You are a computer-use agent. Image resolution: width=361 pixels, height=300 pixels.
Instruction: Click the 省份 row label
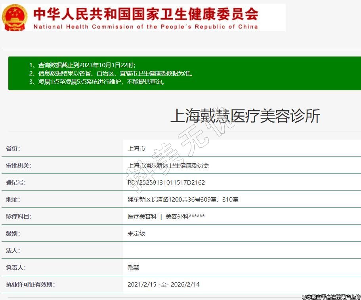coord(13,149)
